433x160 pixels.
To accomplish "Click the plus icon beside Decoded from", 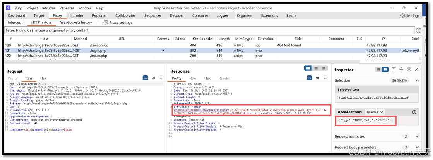I will 414,112.
